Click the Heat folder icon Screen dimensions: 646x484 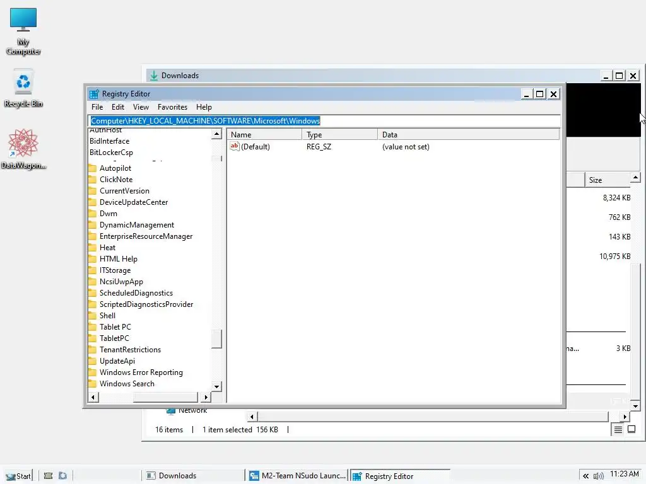(x=93, y=247)
